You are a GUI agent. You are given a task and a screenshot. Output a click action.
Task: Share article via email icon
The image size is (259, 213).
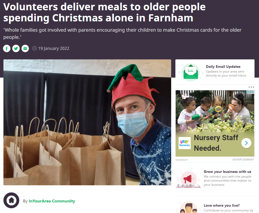point(25,49)
